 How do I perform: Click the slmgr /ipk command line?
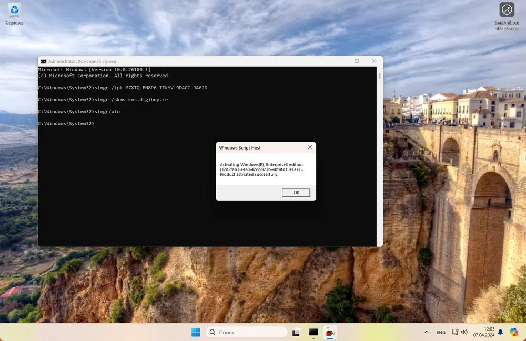(123, 88)
